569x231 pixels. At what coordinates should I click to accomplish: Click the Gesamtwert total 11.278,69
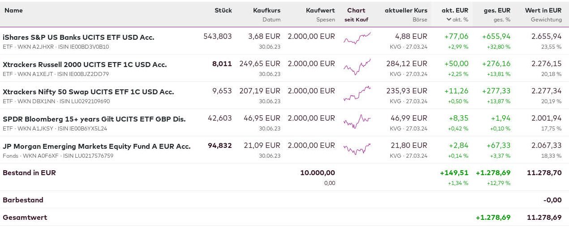click(x=544, y=218)
